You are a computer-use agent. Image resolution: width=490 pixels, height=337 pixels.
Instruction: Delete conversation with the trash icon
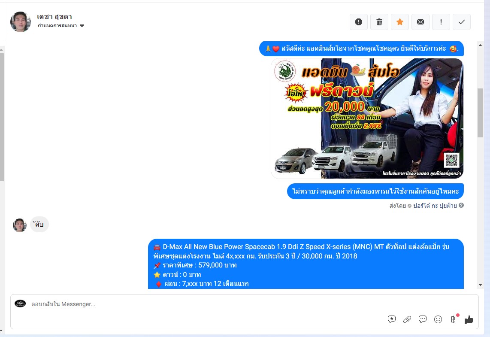coord(379,22)
